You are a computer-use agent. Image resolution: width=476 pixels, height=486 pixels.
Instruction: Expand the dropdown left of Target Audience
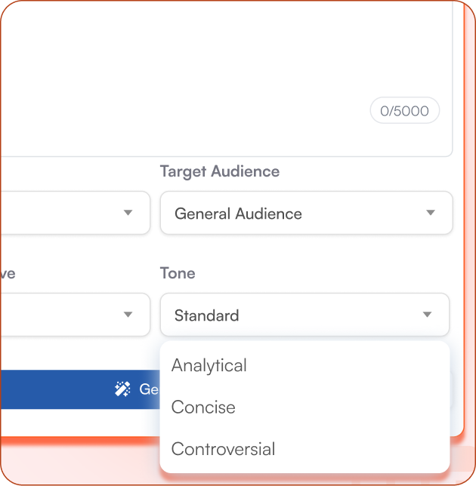click(x=128, y=213)
